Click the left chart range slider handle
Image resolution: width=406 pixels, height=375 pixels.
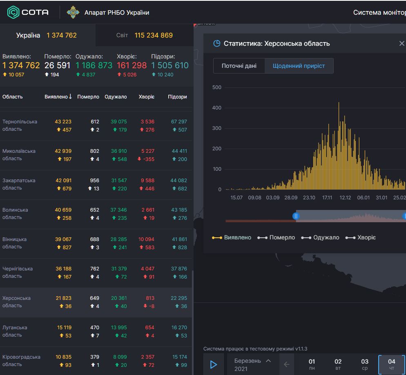[296, 216]
